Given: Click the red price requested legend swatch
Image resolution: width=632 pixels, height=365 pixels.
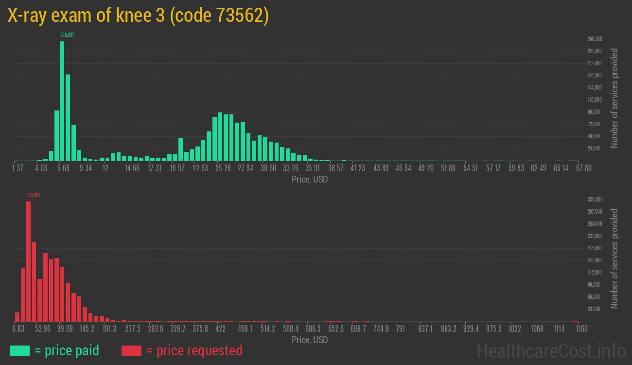Looking at the screenshot, I should pyautogui.click(x=131, y=350).
